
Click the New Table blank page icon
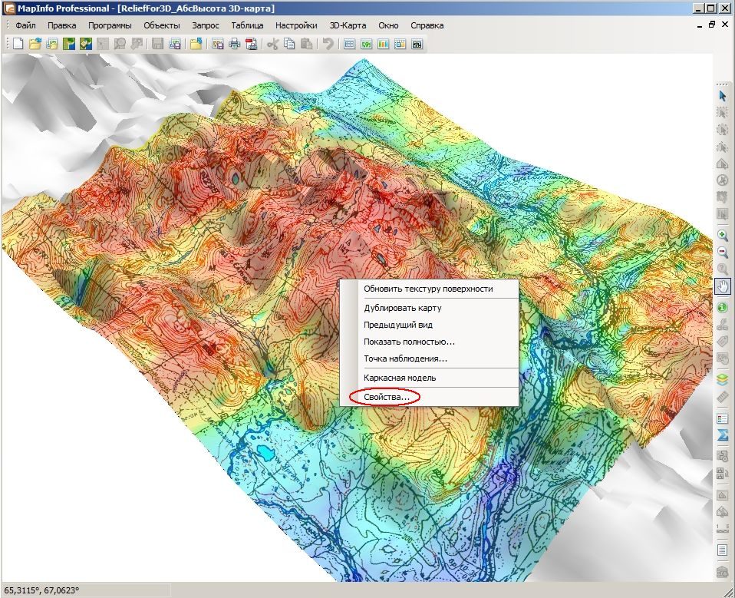(x=18, y=44)
